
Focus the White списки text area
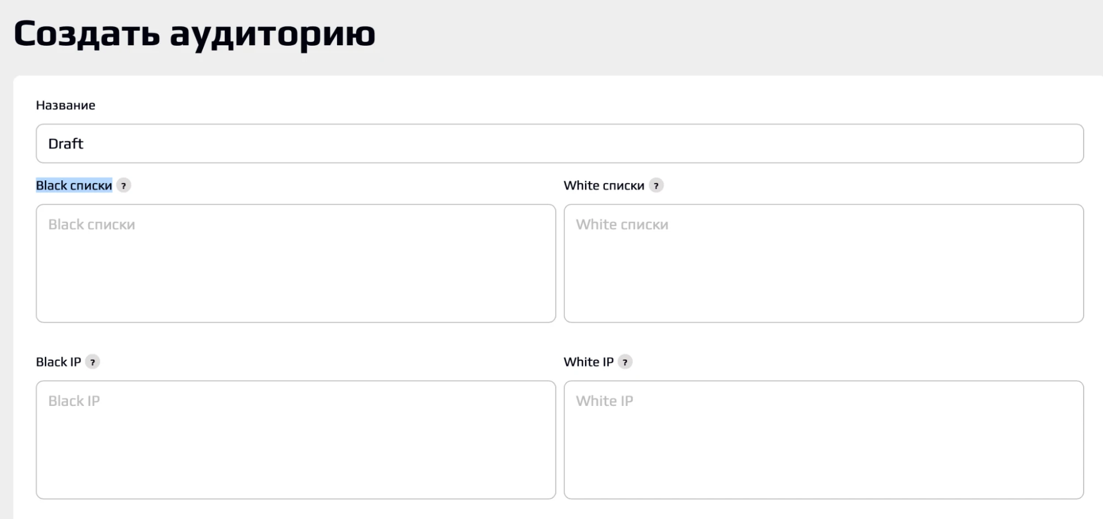(x=824, y=263)
